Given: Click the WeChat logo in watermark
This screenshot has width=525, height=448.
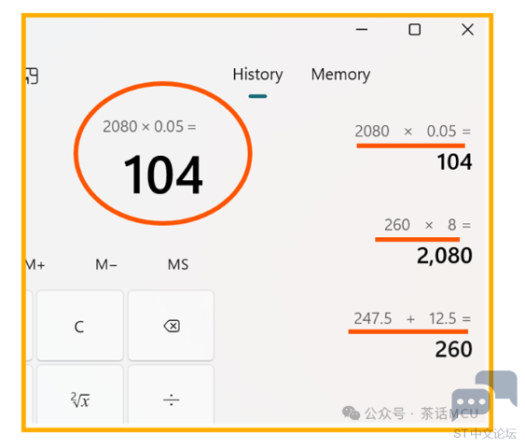Looking at the screenshot, I should tap(351, 413).
